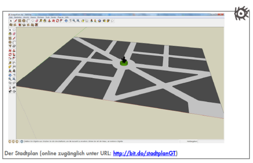Select the Freehand tool in side palette
Screen dimensions: 253x163
click(14, 46)
